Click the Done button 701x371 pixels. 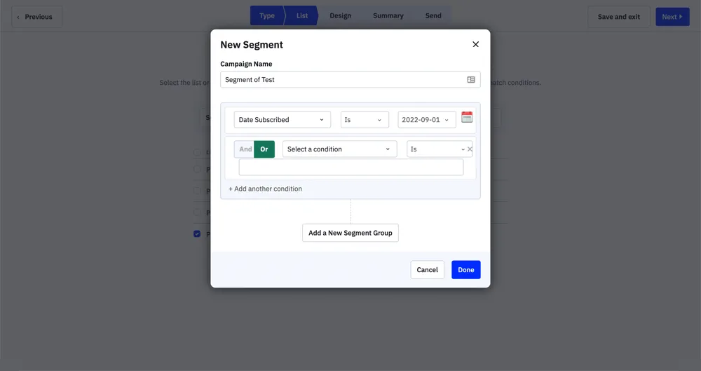465,270
